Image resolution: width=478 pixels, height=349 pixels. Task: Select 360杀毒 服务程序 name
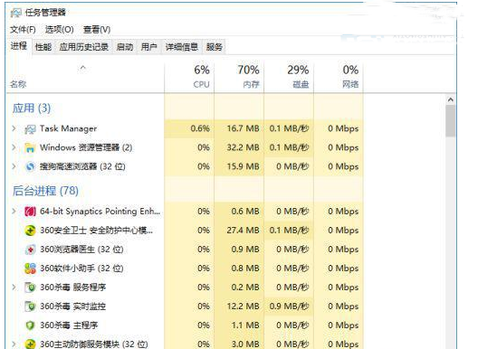click(x=72, y=288)
